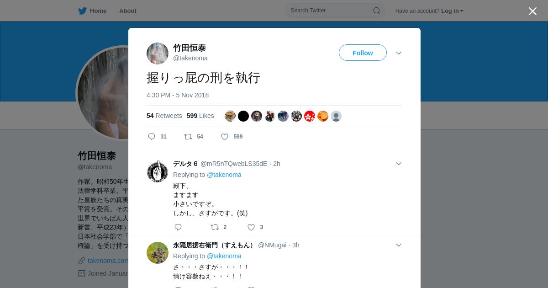
Task: Expand options chevron on 永隠居据右衛門's reply
Action: pyautogui.click(x=399, y=245)
